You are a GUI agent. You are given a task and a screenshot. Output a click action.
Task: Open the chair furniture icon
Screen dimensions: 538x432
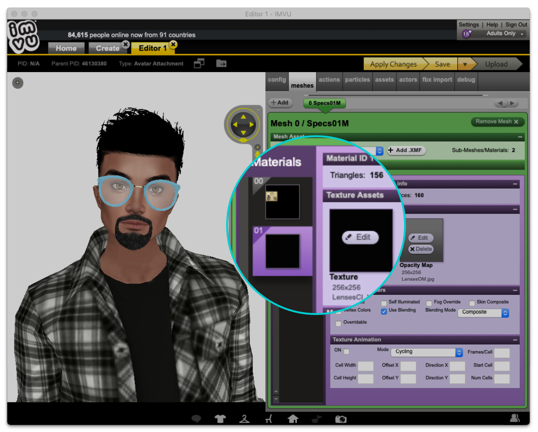coord(269,418)
